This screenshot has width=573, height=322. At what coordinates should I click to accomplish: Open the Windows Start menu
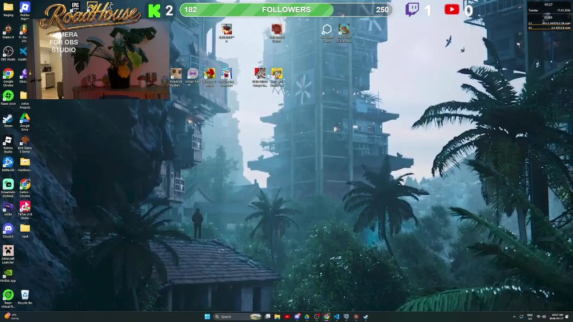click(207, 317)
